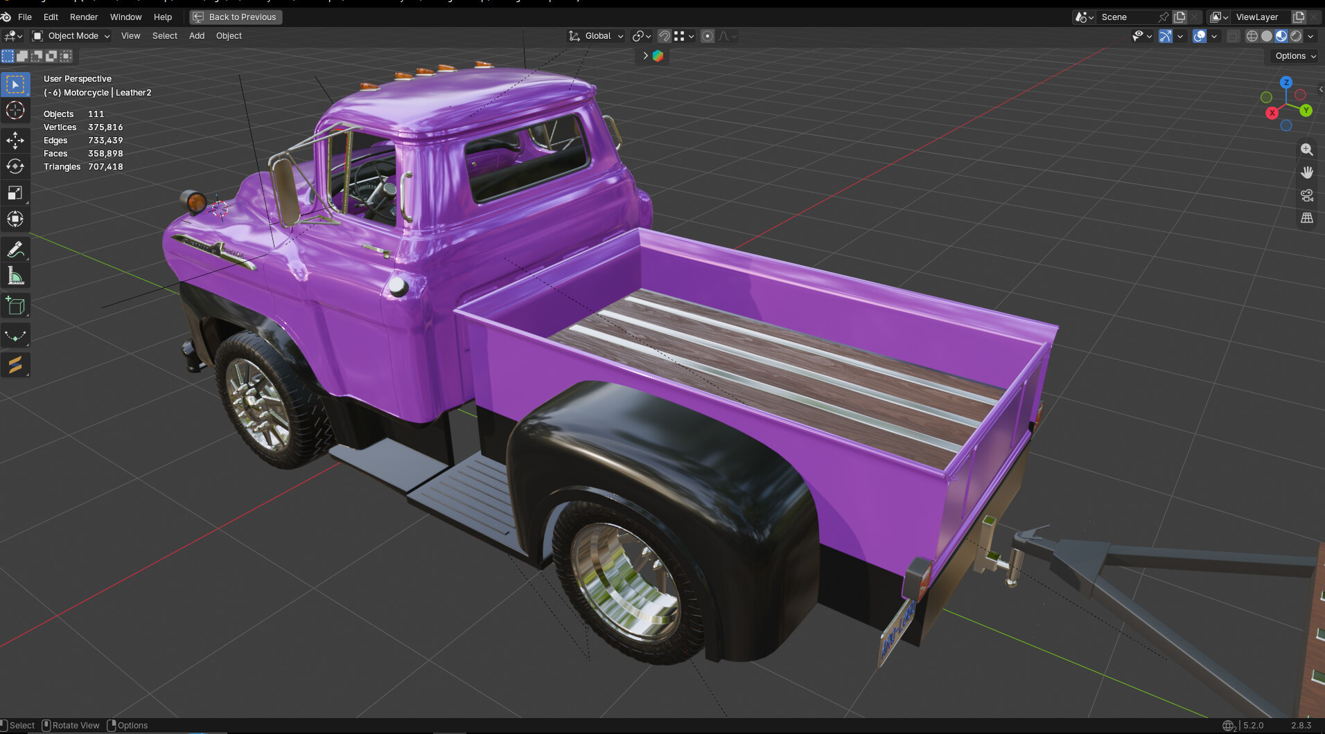This screenshot has width=1325, height=734.
Task: Open the editor type dropdown
Action: (x=13, y=36)
